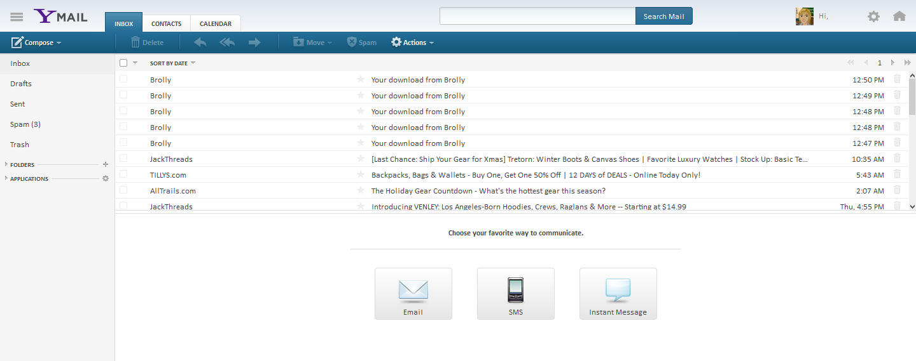The width and height of the screenshot is (916, 361).
Task: Trash the TILLYS.com email via row icon
Action: pos(898,174)
